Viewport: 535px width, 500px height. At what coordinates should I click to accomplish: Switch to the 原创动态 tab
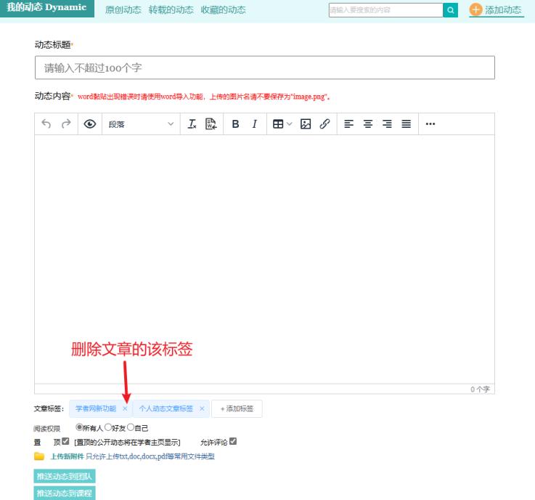click(x=123, y=10)
